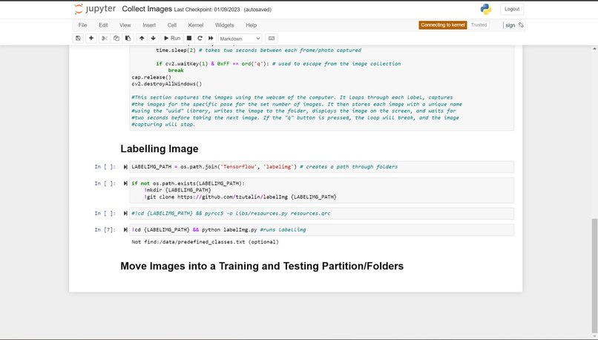
Task: Select Move Images into Training heading
Action: (x=262, y=266)
